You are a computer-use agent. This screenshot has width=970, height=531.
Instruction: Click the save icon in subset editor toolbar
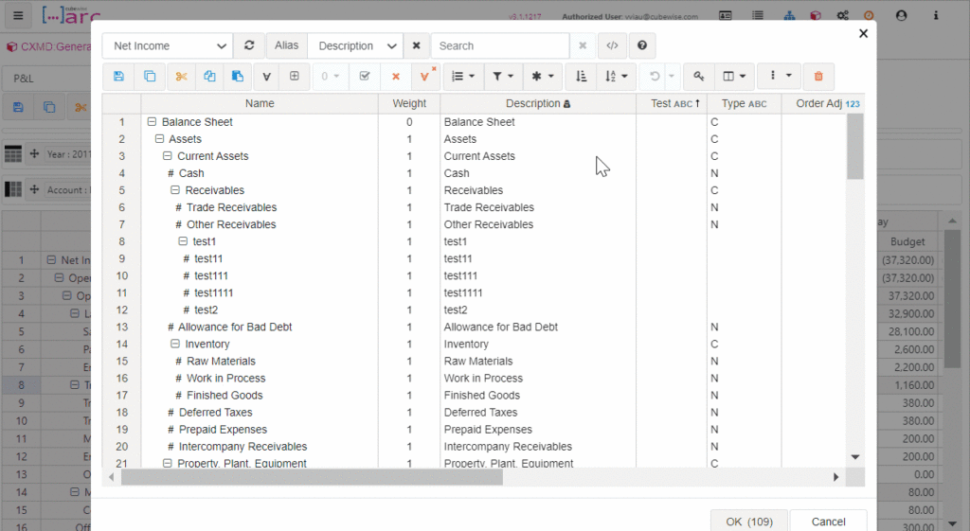118,77
